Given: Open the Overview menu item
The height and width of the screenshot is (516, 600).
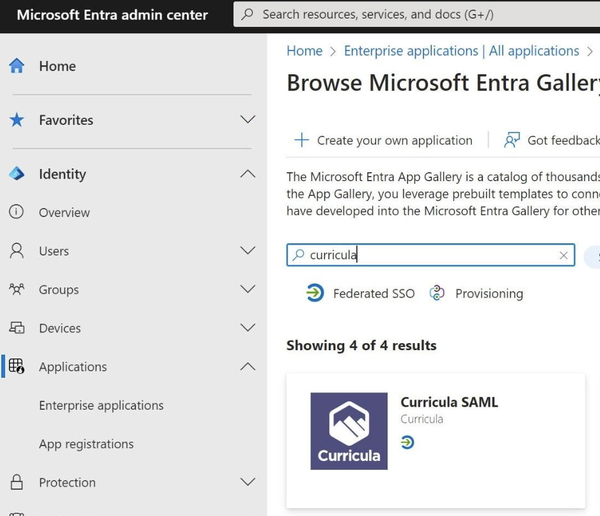Looking at the screenshot, I should pos(64,213).
